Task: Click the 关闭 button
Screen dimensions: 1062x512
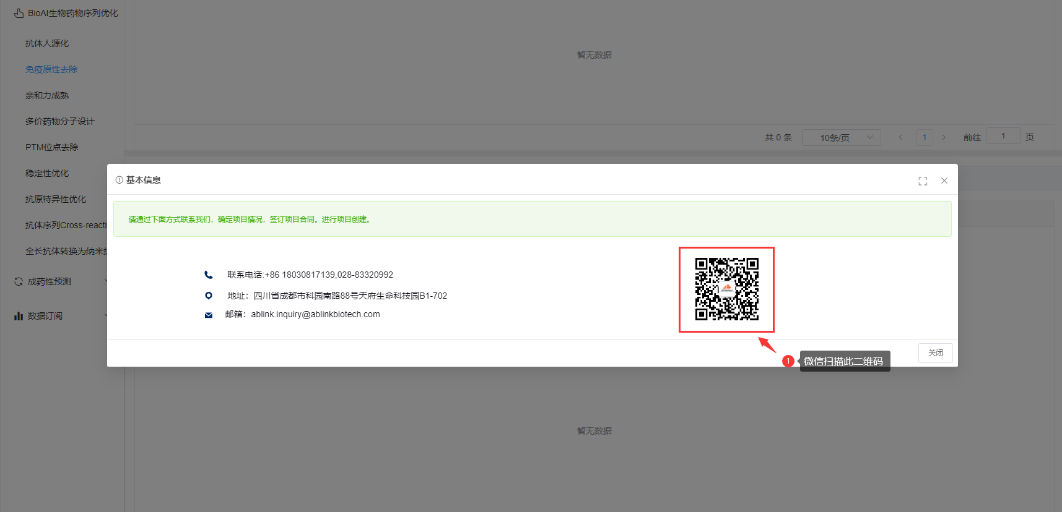Action: coord(935,352)
